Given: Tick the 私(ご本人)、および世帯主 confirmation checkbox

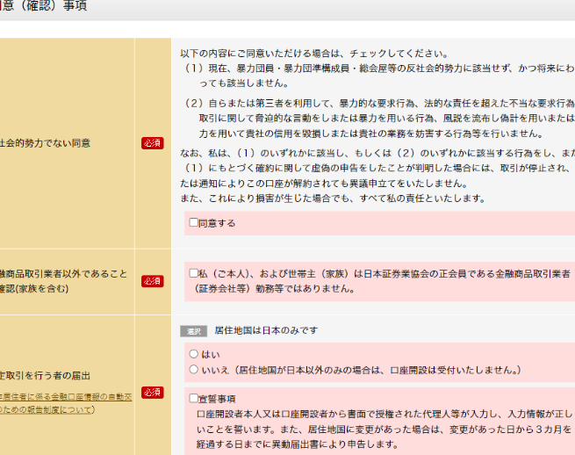Looking at the screenshot, I should (x=194, y=273).
